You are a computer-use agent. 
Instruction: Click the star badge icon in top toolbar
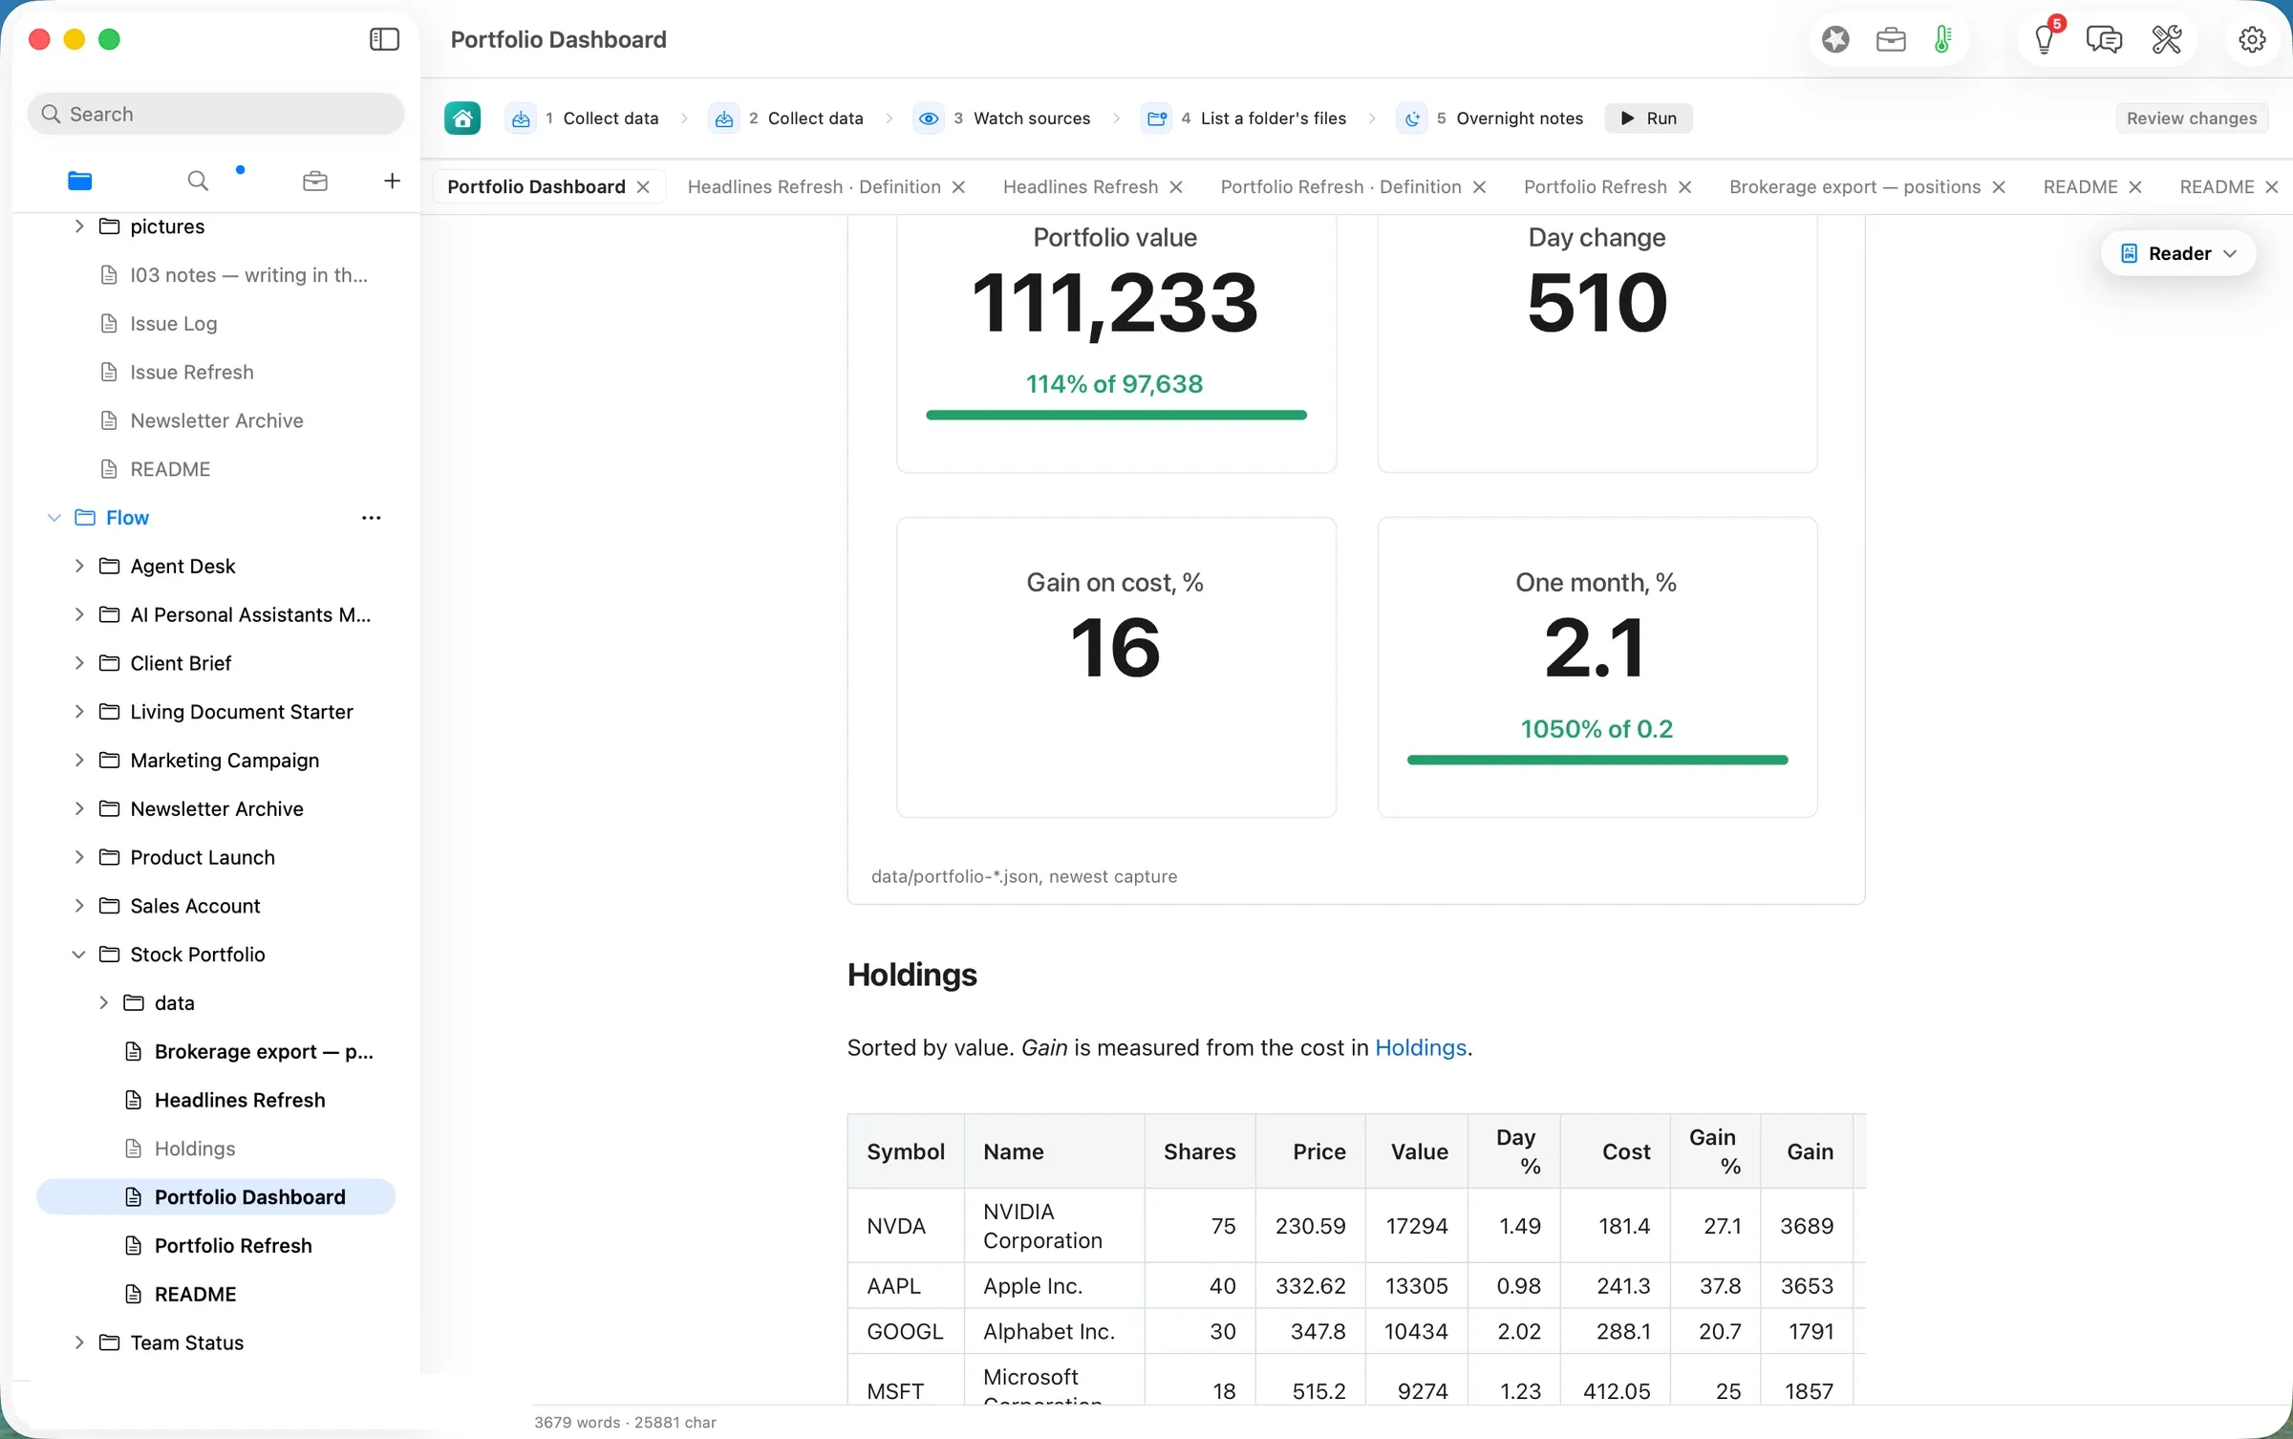[x=1835, y=39]
